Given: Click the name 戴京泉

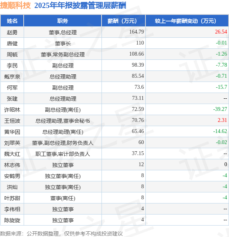Looking at the screenshot, I should point(12,77).
